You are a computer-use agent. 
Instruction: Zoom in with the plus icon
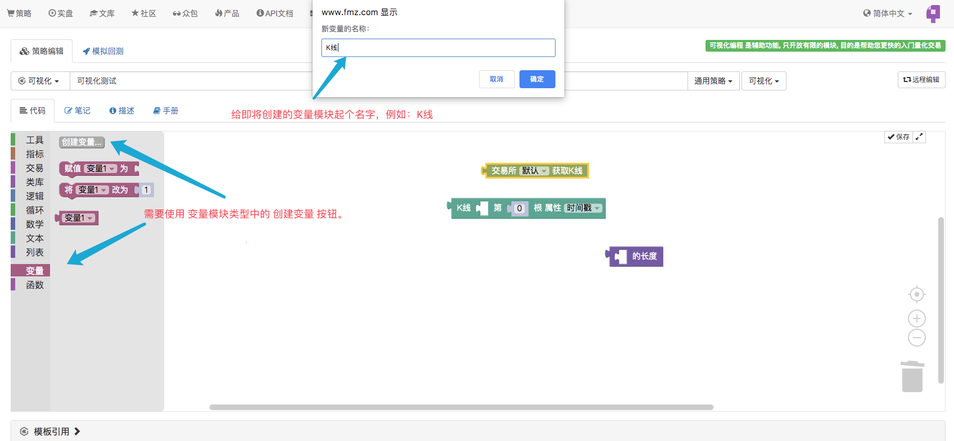(916, 319)
